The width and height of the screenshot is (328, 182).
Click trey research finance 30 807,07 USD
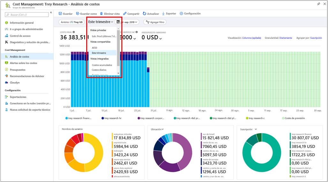pos(305,138)
